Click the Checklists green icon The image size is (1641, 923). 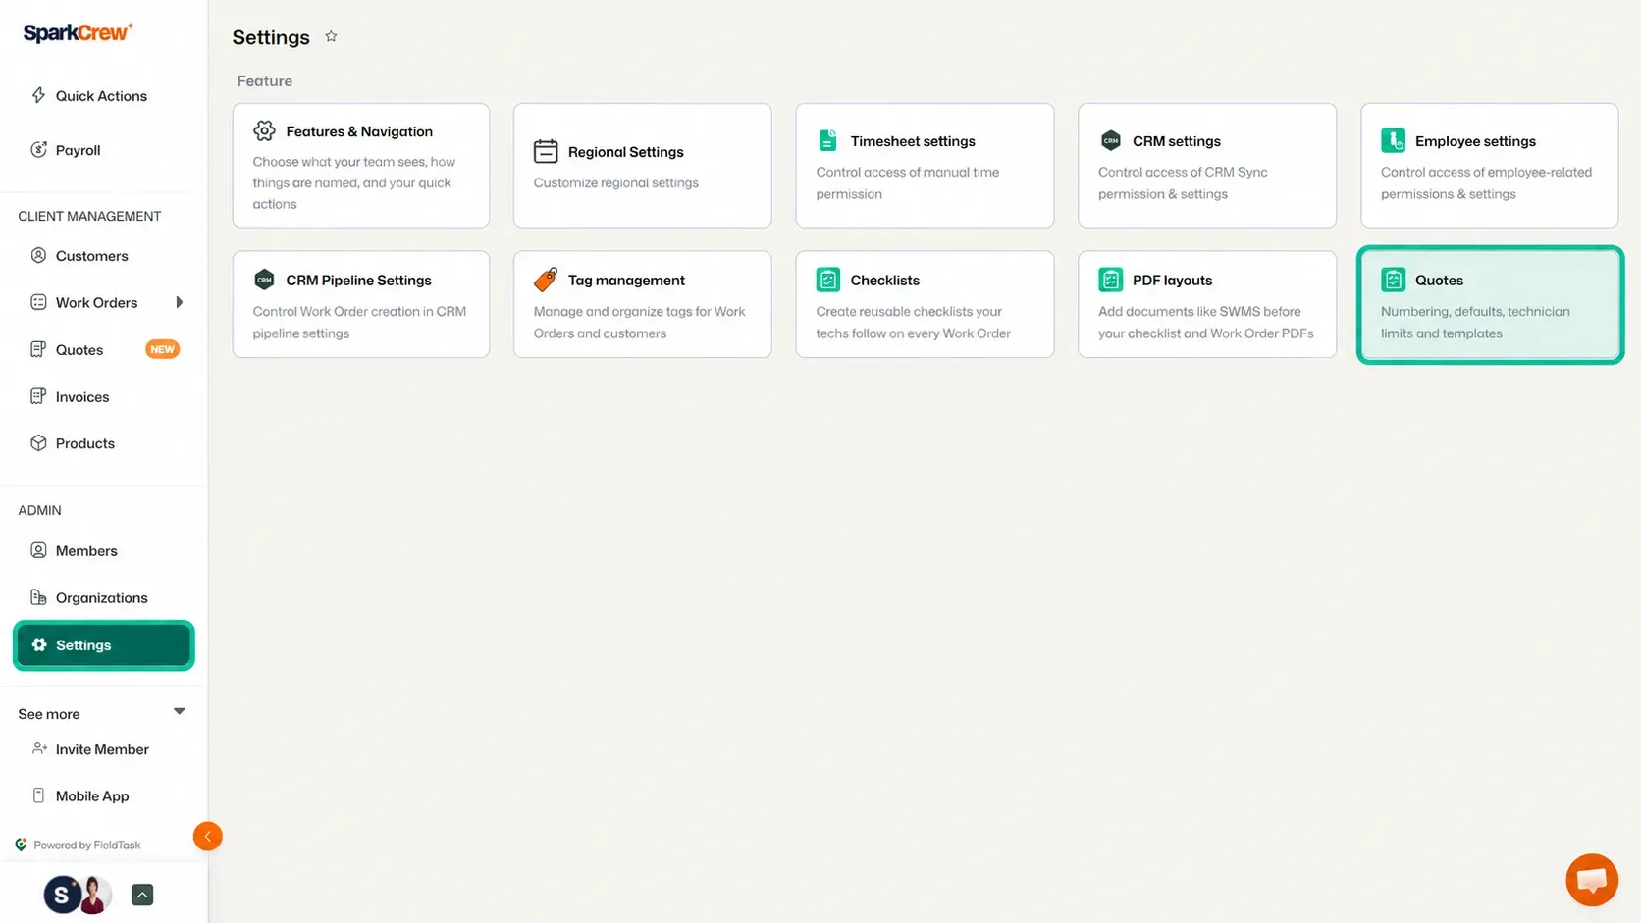(828, 280)
